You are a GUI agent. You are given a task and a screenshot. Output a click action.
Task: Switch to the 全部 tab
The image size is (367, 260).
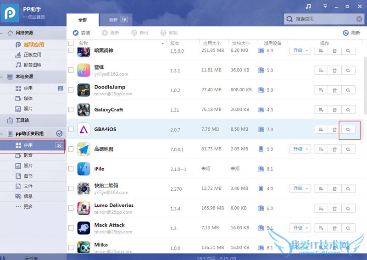(x=83, y=20)
